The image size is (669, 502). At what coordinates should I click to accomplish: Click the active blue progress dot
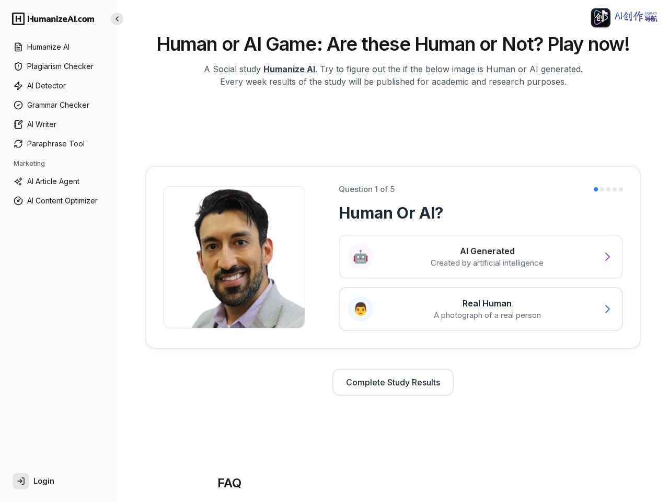(x=596, y=189)
